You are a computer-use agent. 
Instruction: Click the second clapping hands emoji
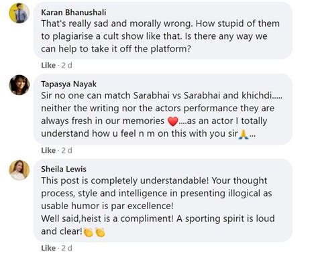tap(100, 232)
